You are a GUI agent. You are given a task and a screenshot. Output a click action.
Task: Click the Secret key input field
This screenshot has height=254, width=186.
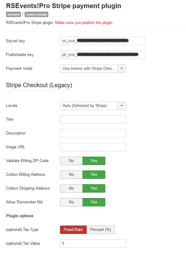tap(102, 41)
